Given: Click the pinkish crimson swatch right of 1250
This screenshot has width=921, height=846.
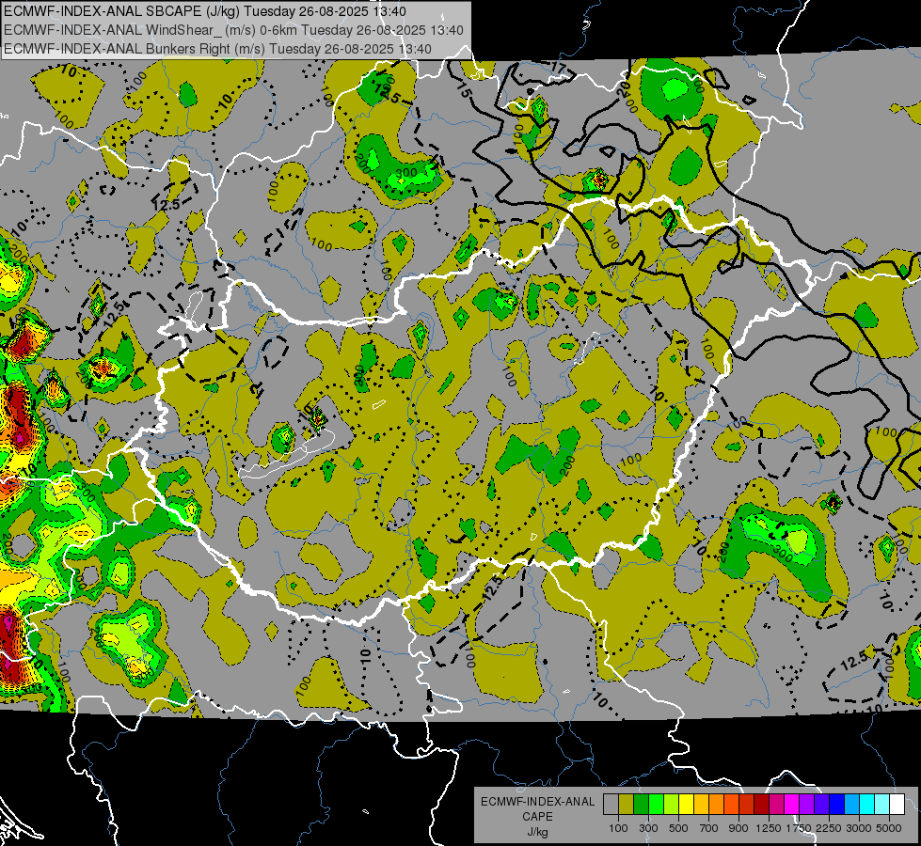Looking at the screenshot, I should 776,805.
